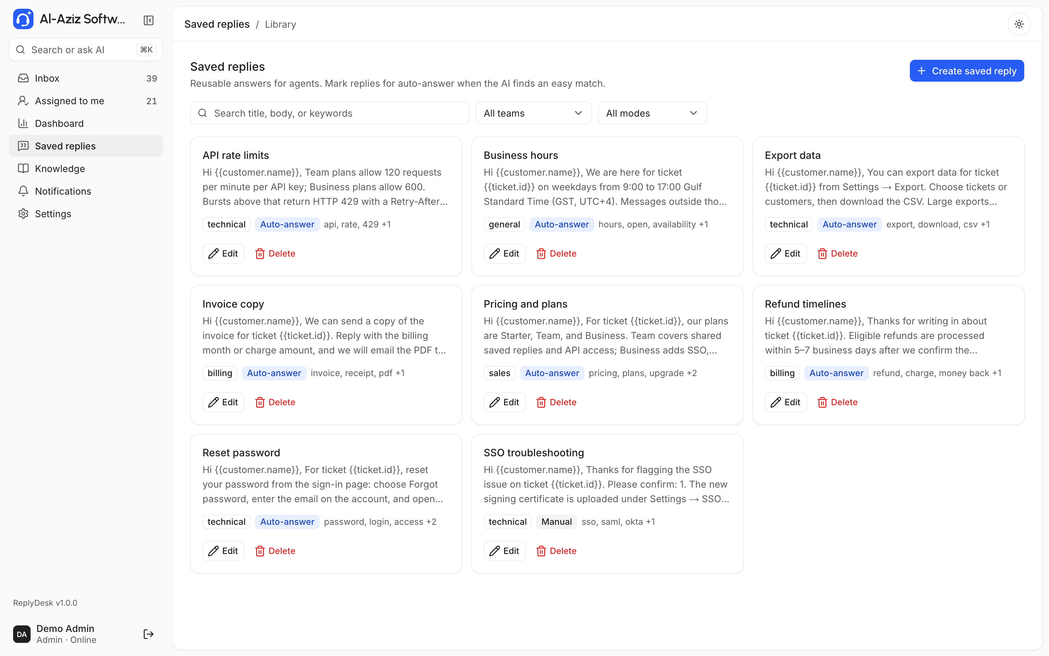Open the Dashboard page
The width and height of the screenshot is (1049, 656).
86,123
